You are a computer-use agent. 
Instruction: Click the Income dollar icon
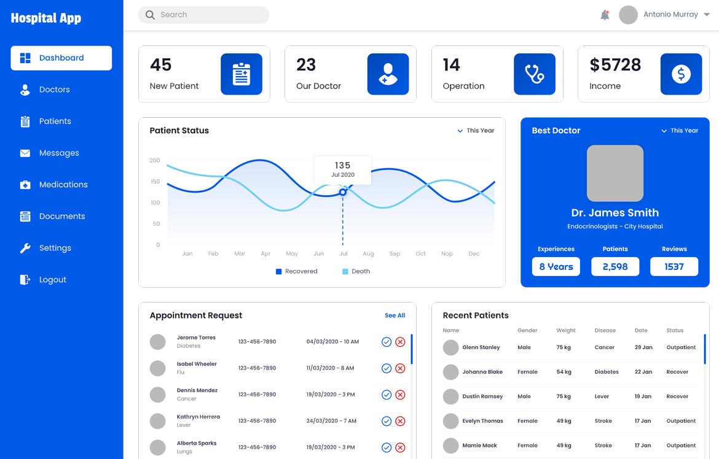point(681,74)
